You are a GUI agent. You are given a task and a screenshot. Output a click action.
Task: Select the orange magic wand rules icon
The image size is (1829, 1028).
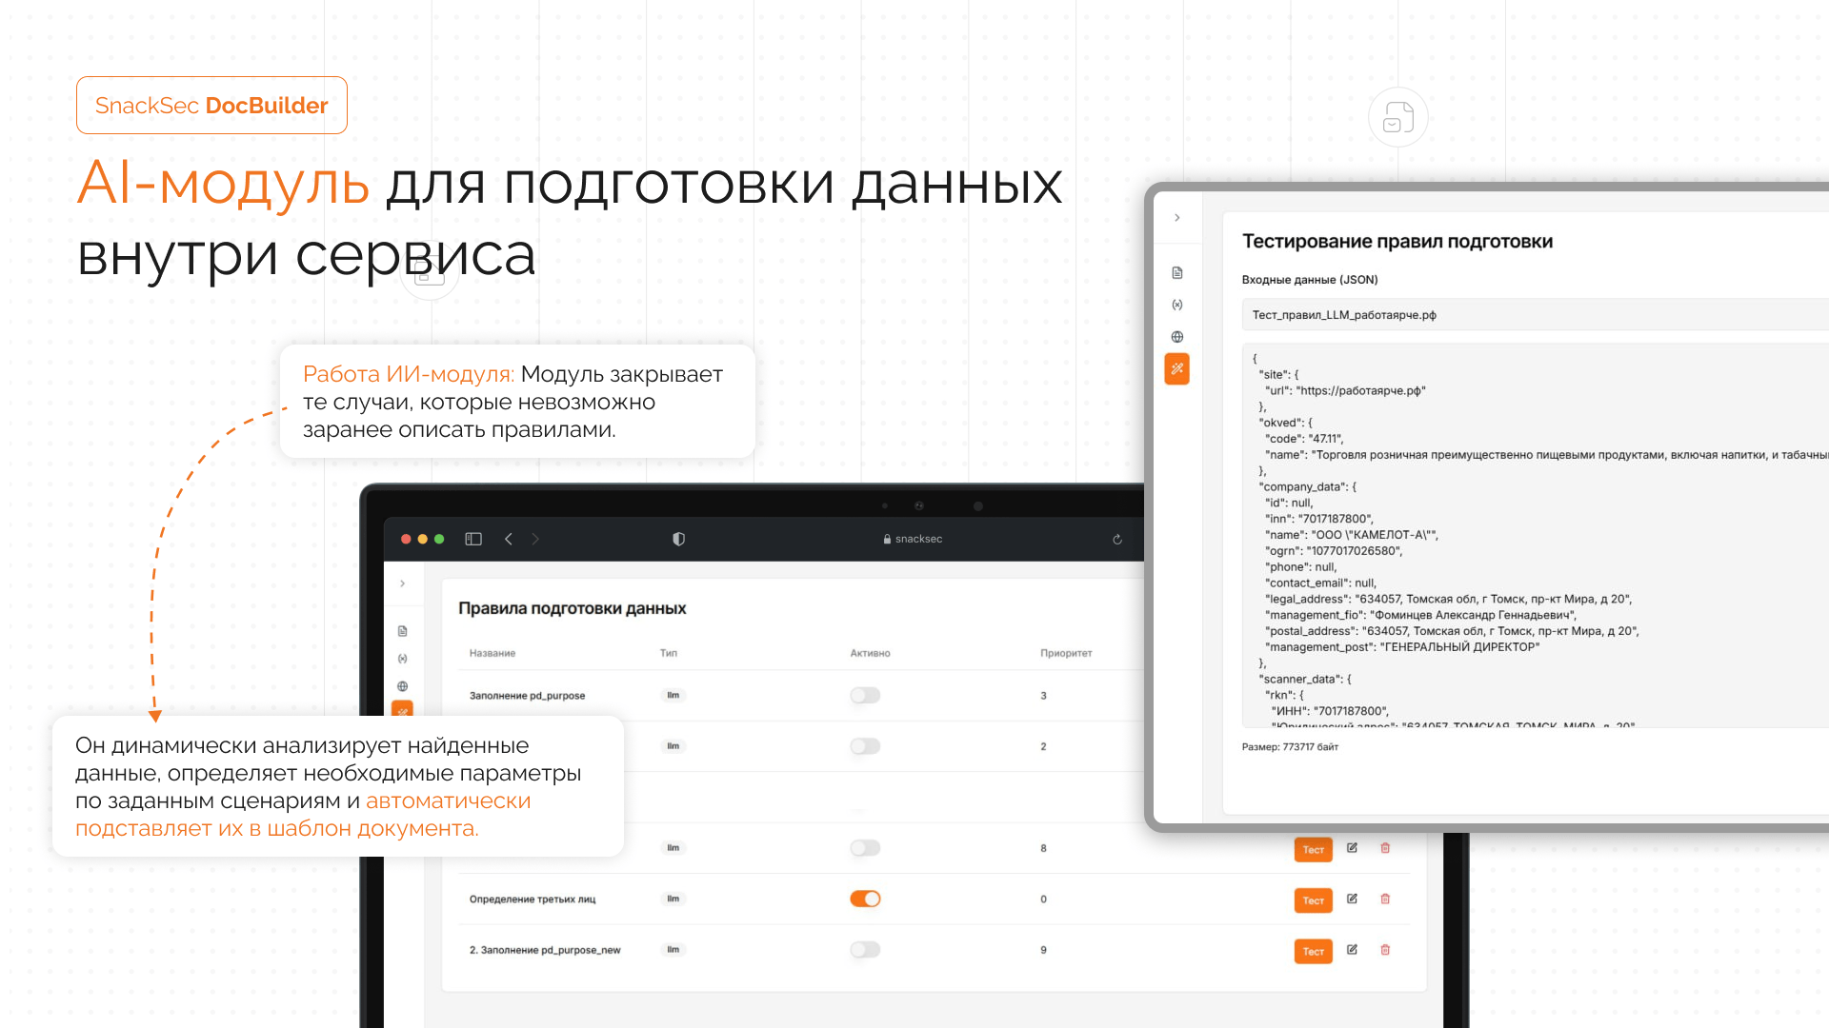1177,368
